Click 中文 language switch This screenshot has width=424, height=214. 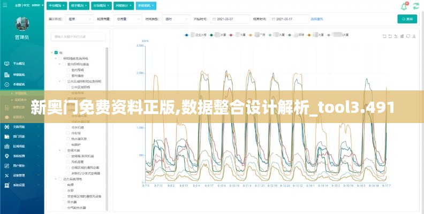point(27,5)
